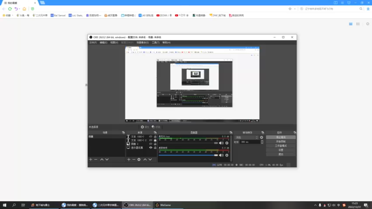Click the OBS preview canvas
The width and height of the screenshot is (372, 209).
(192, 85)
